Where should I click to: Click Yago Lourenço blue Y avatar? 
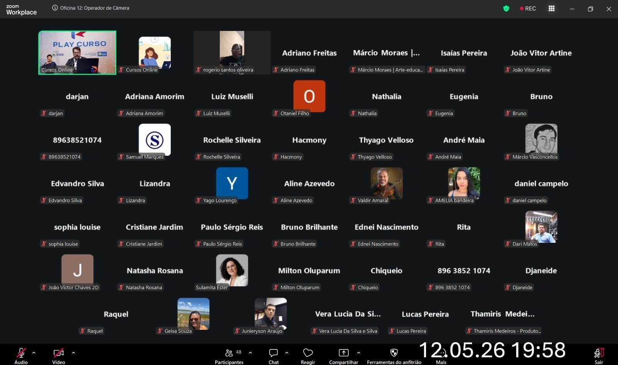pyautogui.click(x=232, y=183)
